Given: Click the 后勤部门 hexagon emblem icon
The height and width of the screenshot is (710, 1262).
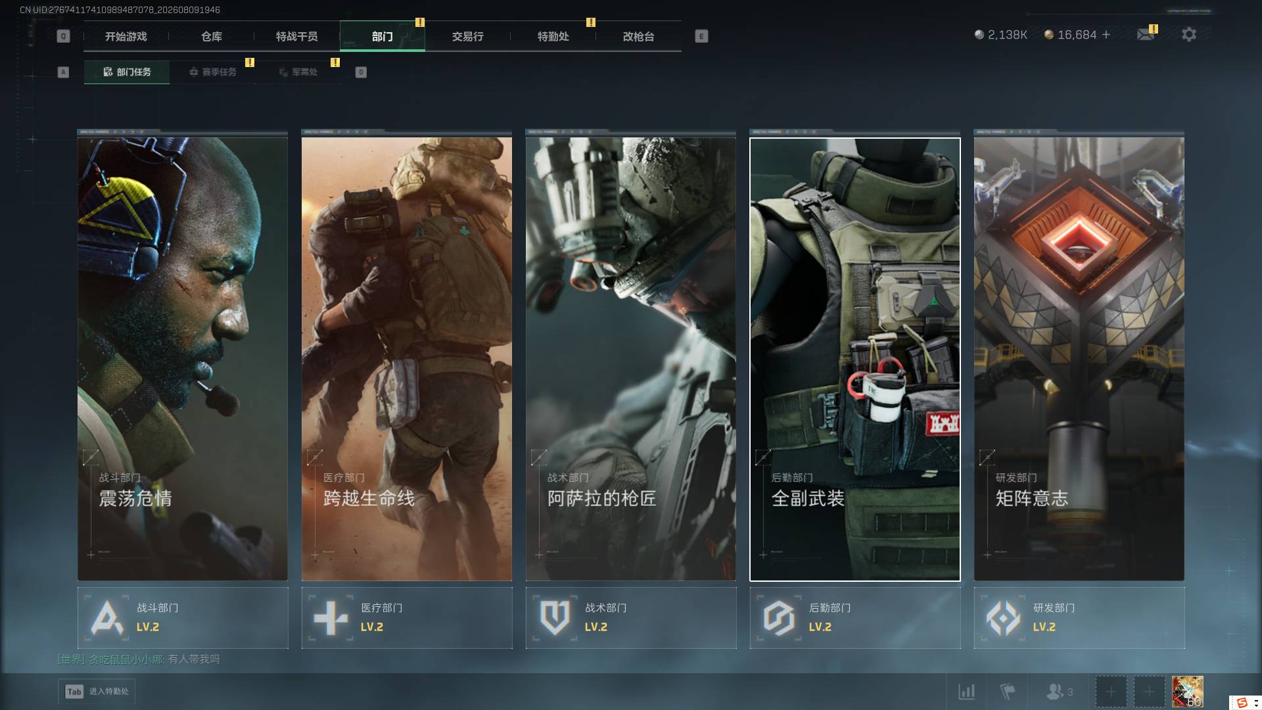Looking at the screenshot, I should [x=779, y=618].
